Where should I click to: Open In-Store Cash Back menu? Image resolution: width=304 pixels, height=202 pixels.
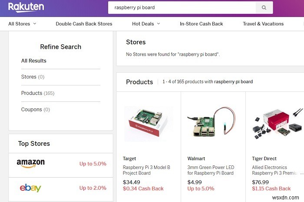coord(201,24)
